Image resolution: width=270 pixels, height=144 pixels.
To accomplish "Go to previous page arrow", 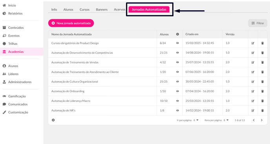I will 254,120.
